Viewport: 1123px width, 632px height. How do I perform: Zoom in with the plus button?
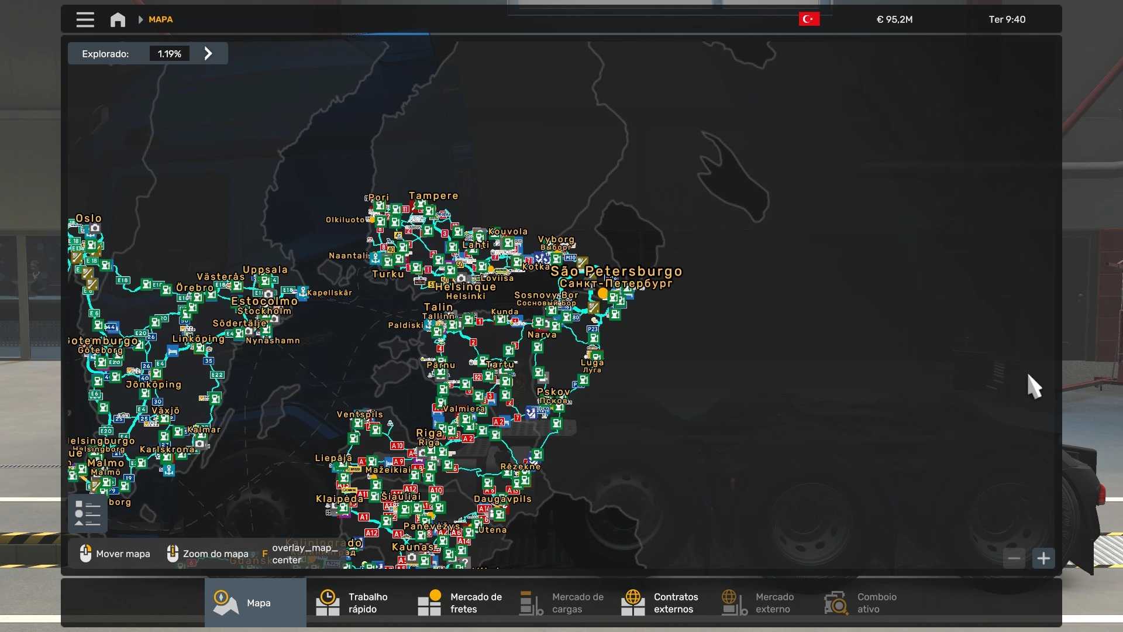(1043, 558)
